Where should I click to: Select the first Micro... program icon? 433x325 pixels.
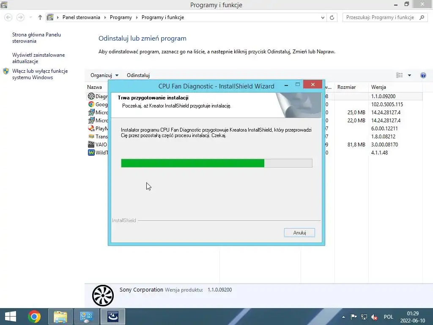pos(91,112)
